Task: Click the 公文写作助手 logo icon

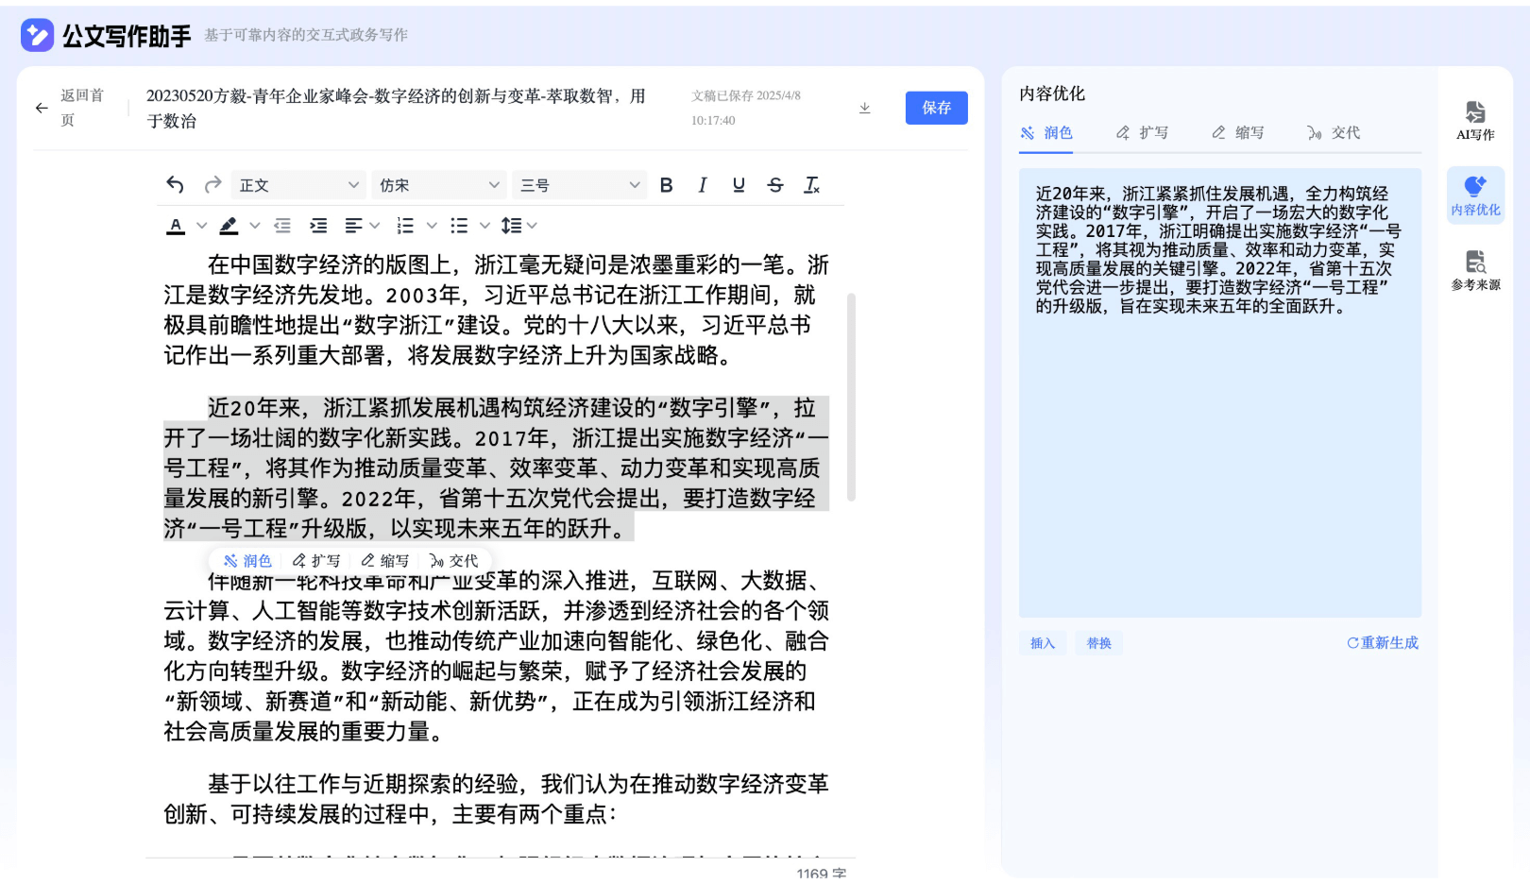Action: [38, 35]
